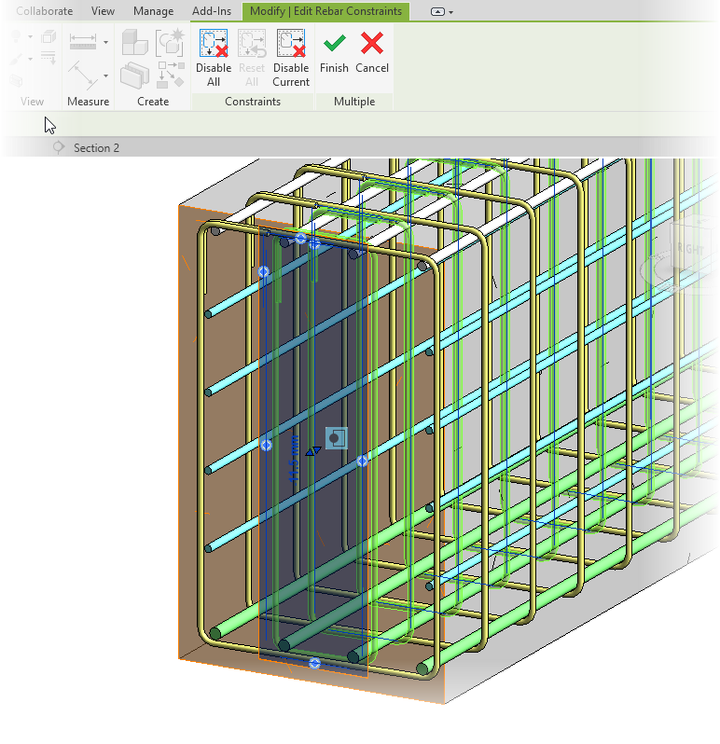Open the ribbon display options dropdown

click(441, 12)
